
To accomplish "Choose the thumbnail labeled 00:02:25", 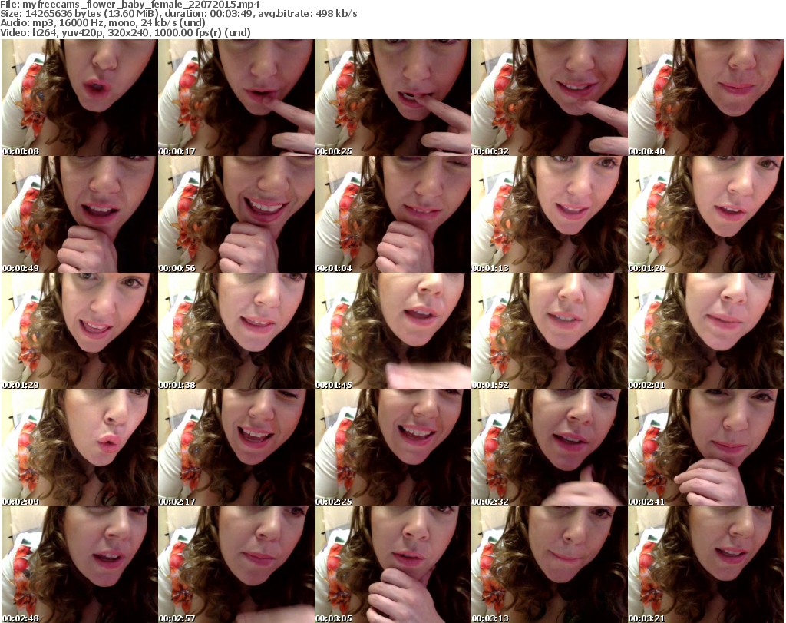I will click(392, 448).
